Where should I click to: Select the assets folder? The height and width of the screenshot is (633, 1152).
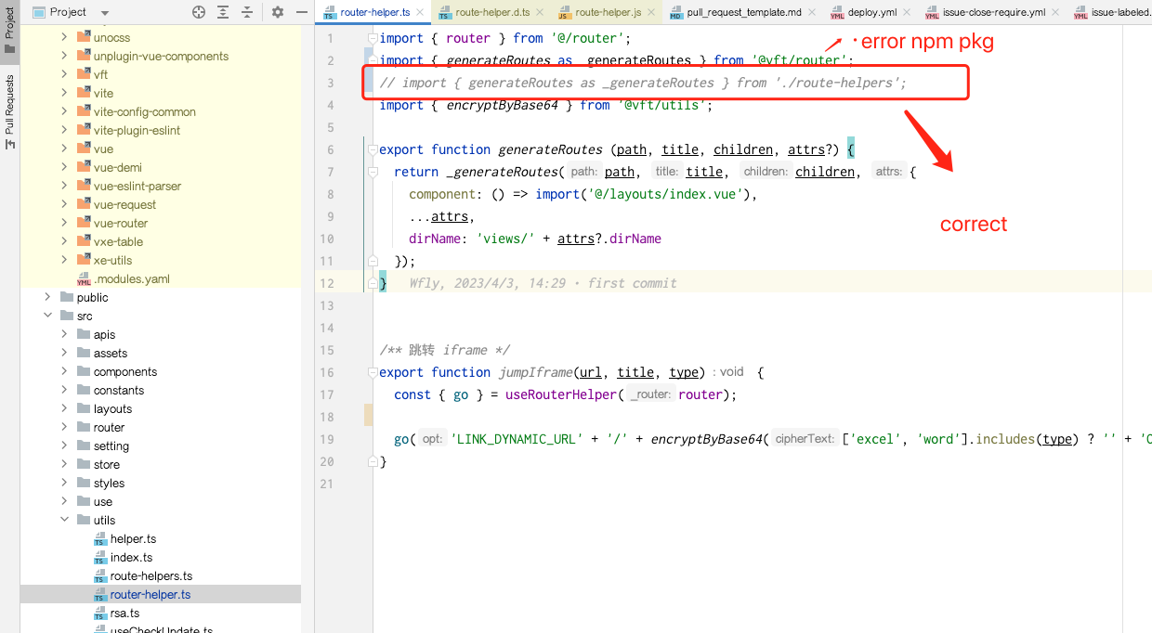(110, 353)
